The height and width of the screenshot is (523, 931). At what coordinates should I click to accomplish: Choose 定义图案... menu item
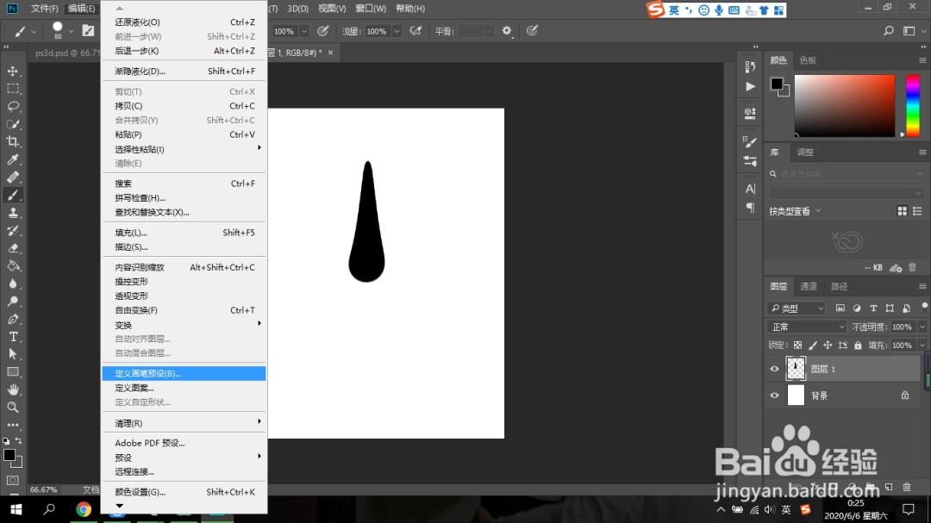click(x=184, y=388)
